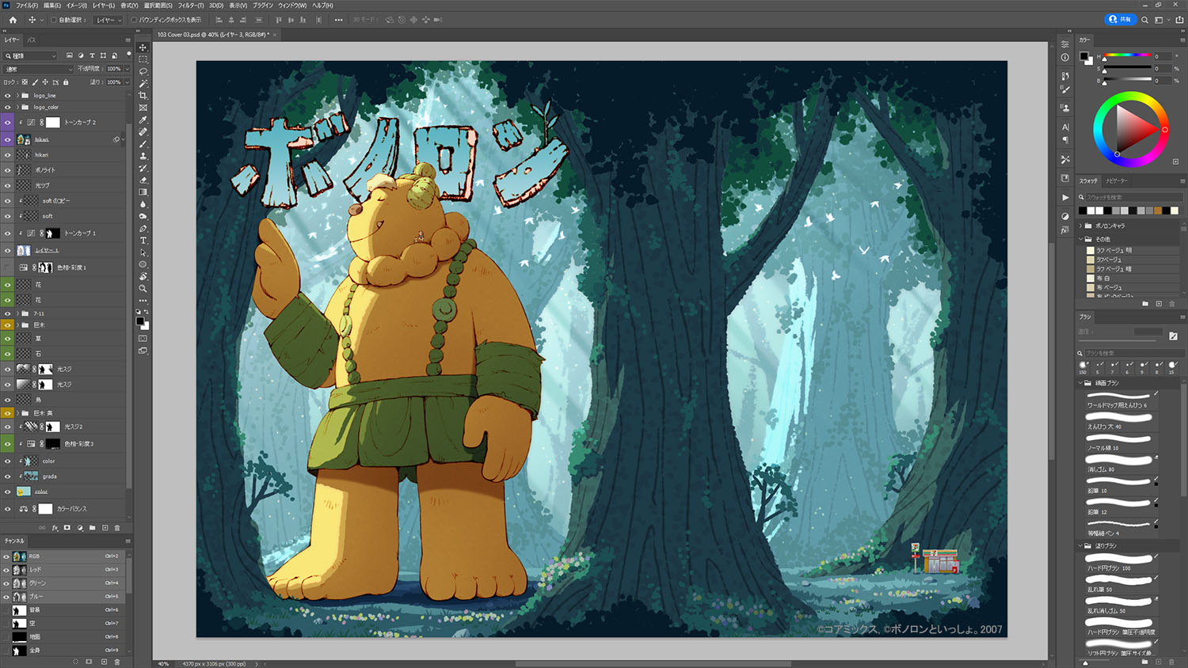Viewport: 1188px width, 668px height.
Task: Hide the ボノライト layer
Action: (x=8, y=170)
